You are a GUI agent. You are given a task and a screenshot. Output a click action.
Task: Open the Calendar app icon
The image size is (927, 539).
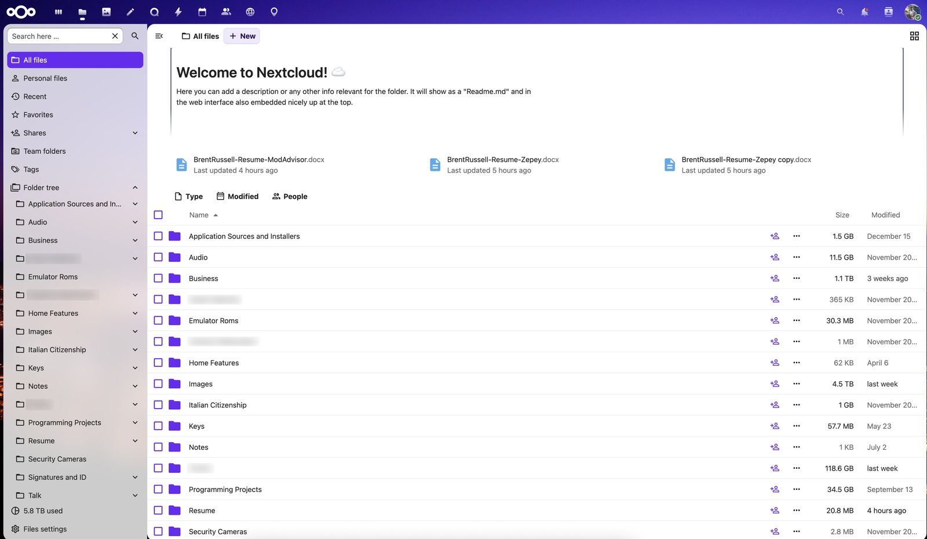coord(202,12)
